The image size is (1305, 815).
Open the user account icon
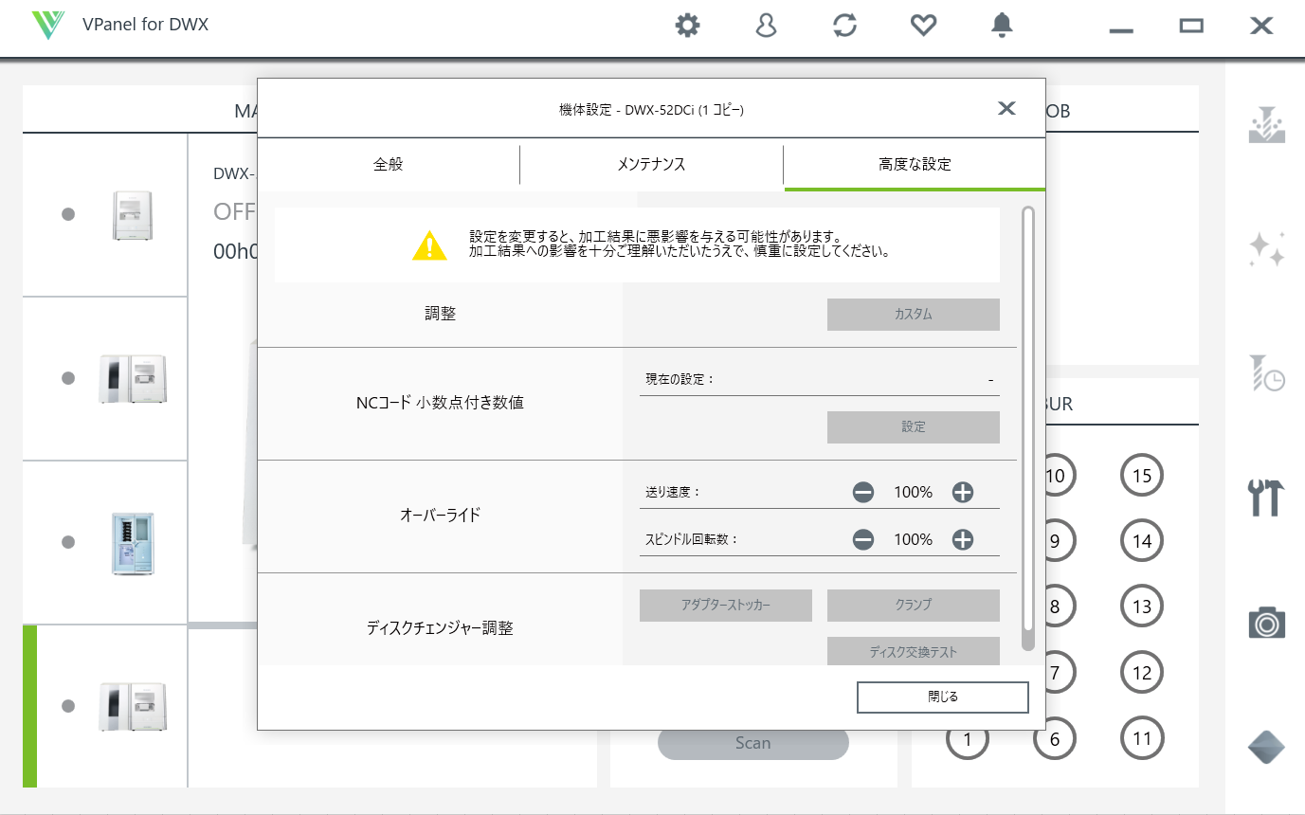[x=766, y=26]
